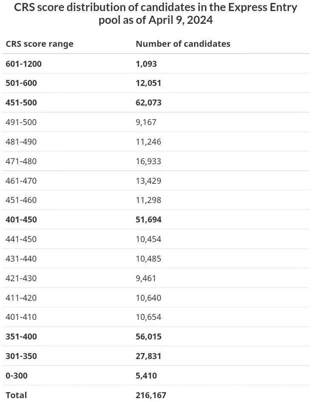The image size is (320, 402).
Task: Select the 501-600 score range cell
Action: tap(21, 83)
